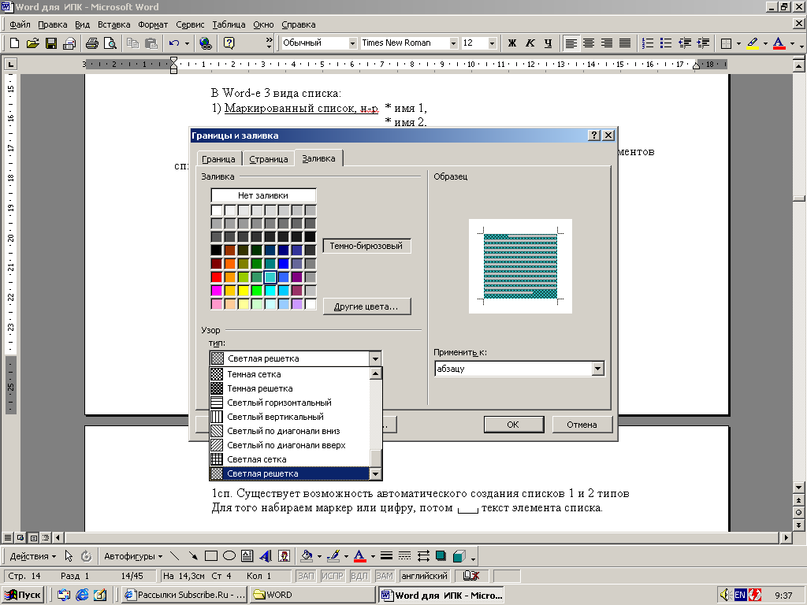Click the Save floppy disk icon

point(51,43)
